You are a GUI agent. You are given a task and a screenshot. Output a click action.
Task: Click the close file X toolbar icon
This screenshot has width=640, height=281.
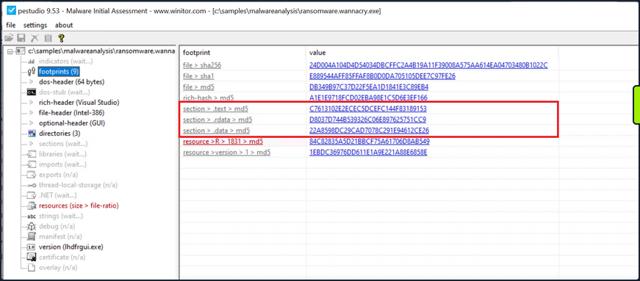pos(35,38)
